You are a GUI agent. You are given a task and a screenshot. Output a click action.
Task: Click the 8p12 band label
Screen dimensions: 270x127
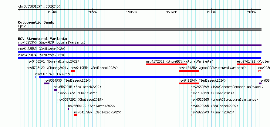pyautogui.click(x=22, y=26)
